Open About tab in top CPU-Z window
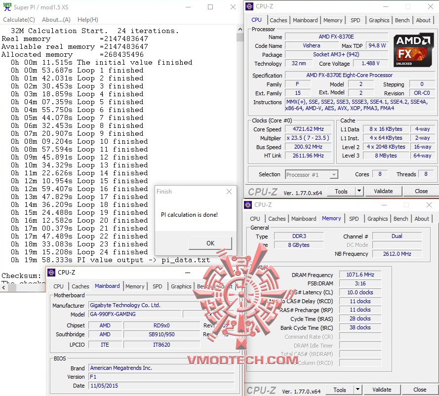Viewport: 439px width, 396px height. click(x=423, y=20)
